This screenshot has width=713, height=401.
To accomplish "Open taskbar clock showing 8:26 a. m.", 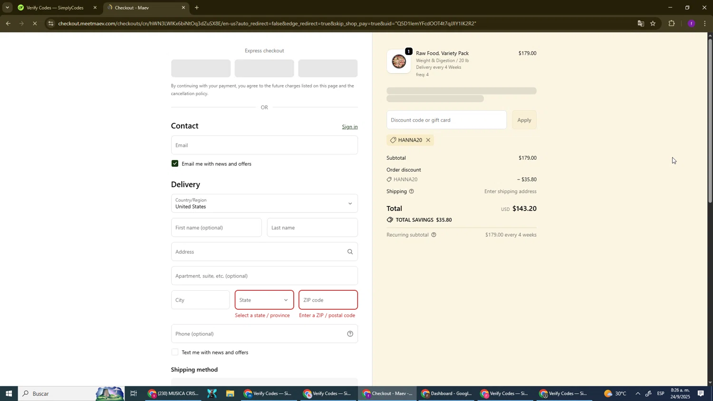I will point(680,393).
